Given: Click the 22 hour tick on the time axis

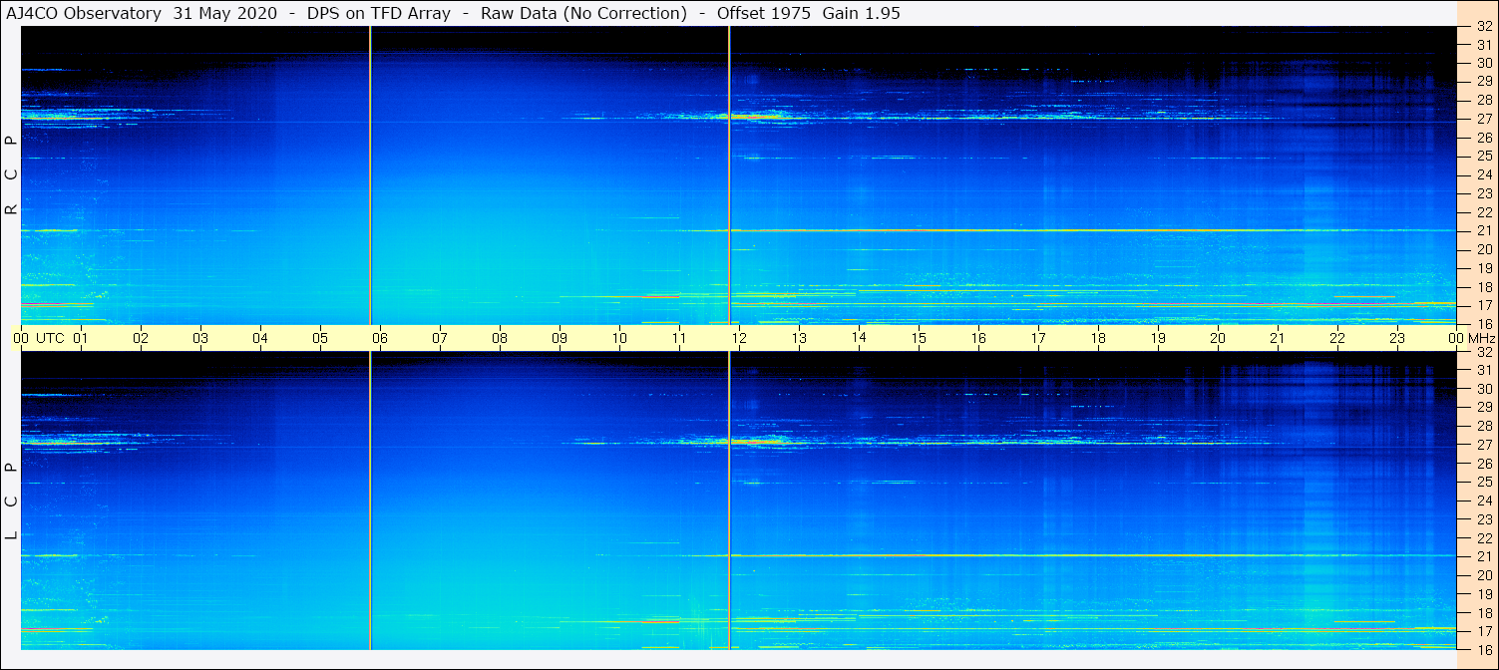Looking at the screenshot, I should [1337, 339].
